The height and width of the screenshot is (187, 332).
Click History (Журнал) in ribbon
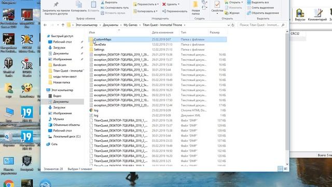pyautogui.click(x=232, y=13)
